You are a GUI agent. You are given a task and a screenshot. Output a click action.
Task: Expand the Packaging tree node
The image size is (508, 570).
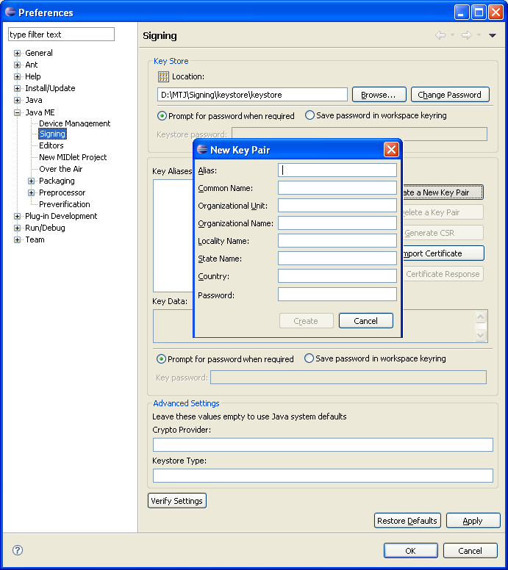pyautogui.click(x=32, y=181)
